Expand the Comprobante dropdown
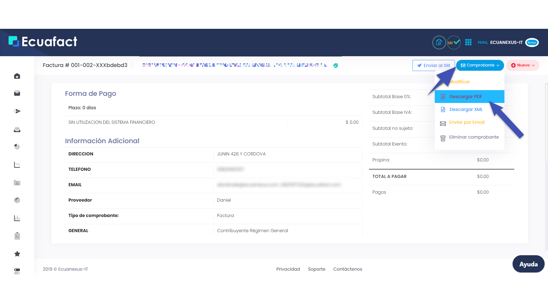This screenshot has width=548, height=308. (480, 65)
